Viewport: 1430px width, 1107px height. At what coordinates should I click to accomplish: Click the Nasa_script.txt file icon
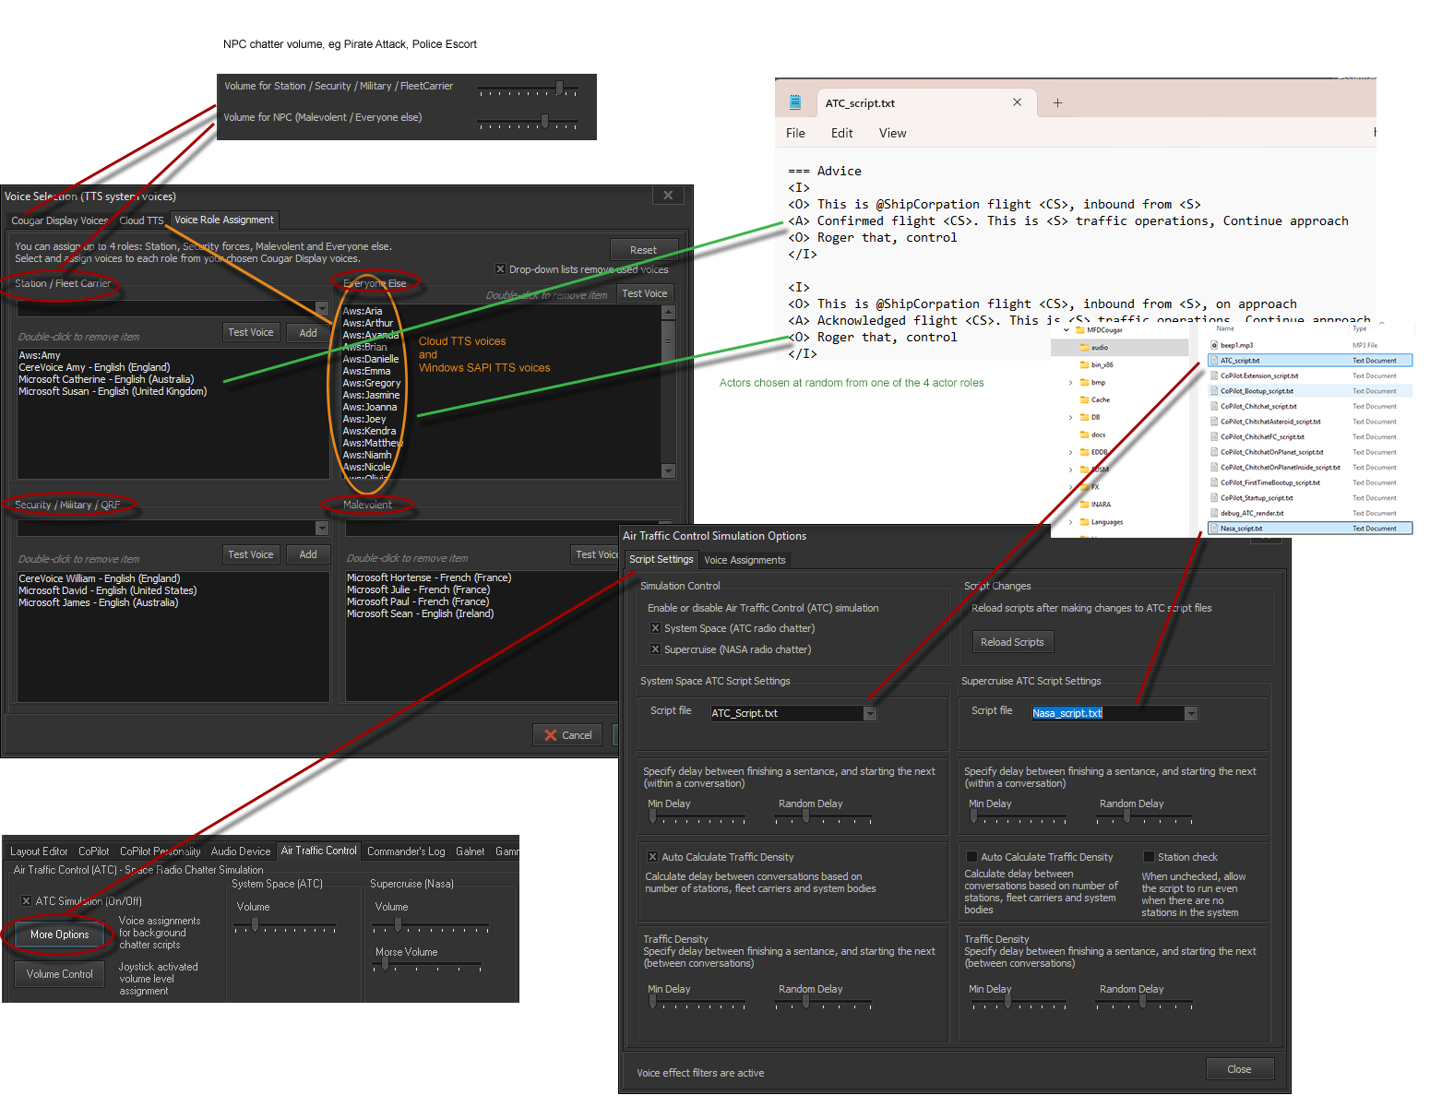[1214, 529]
